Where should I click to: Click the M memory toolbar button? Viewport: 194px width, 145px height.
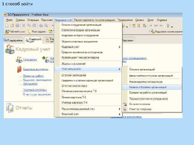pyautogui.click(x=151, y=26)
